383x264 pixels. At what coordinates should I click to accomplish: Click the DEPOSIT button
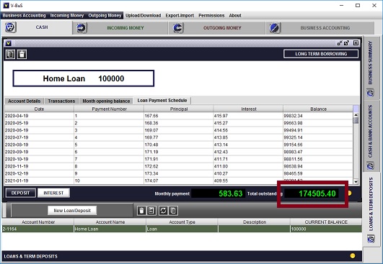click(20, 193)
